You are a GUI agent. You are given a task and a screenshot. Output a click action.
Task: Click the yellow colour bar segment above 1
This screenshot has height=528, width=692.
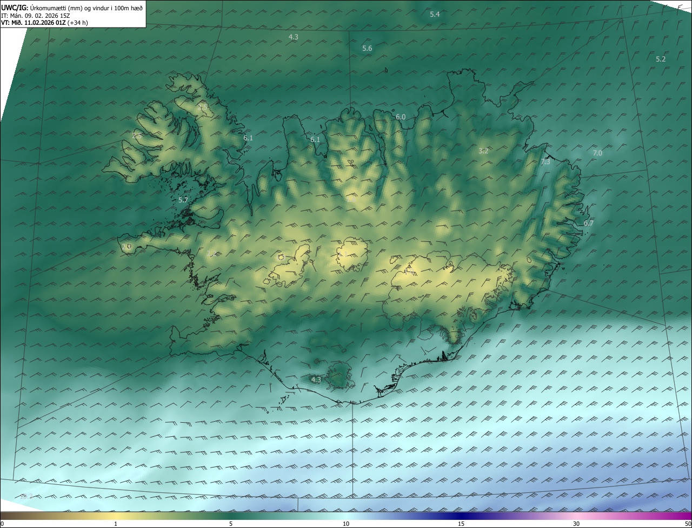pyautogui.click(x=116, y=516)
